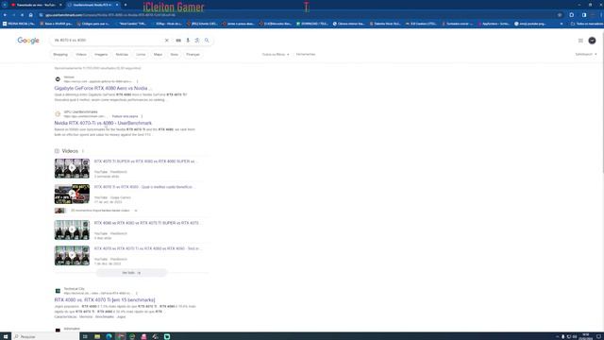Play the Quqa Games video thumbnail

tap(72, 194)
